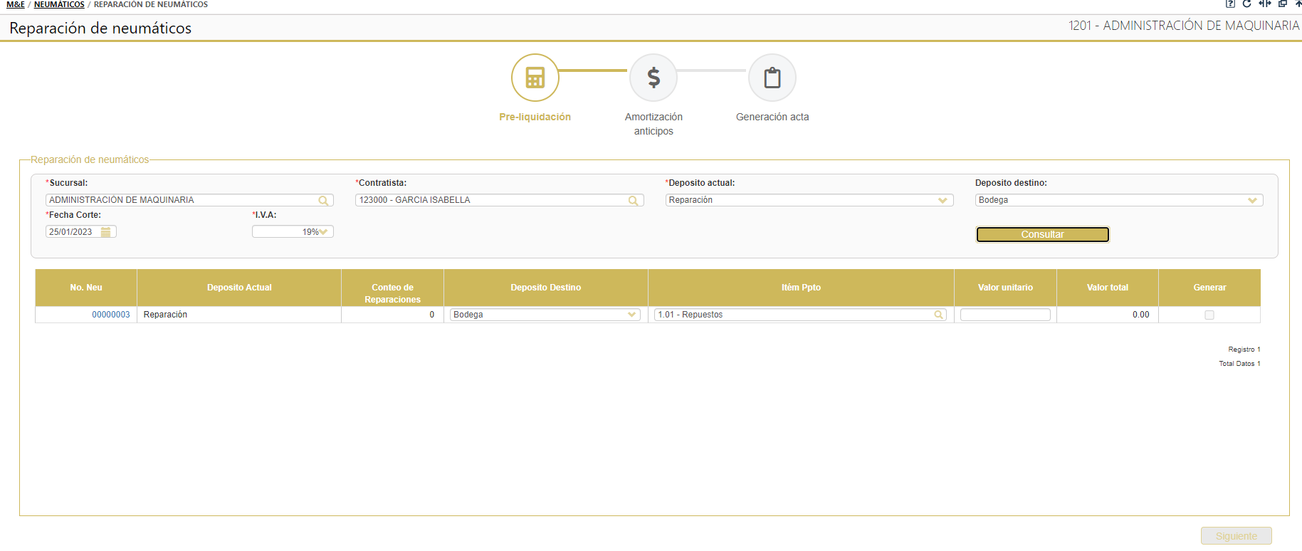
Task: Click the Valor unitario input field
Action: (1005, 315)
